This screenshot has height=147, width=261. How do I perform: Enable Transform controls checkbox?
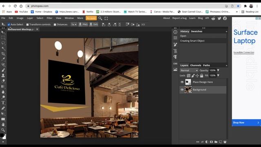point(27,24)
